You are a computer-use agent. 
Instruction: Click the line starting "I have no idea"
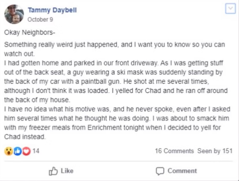pyautogui.click(x=115, y=110)
